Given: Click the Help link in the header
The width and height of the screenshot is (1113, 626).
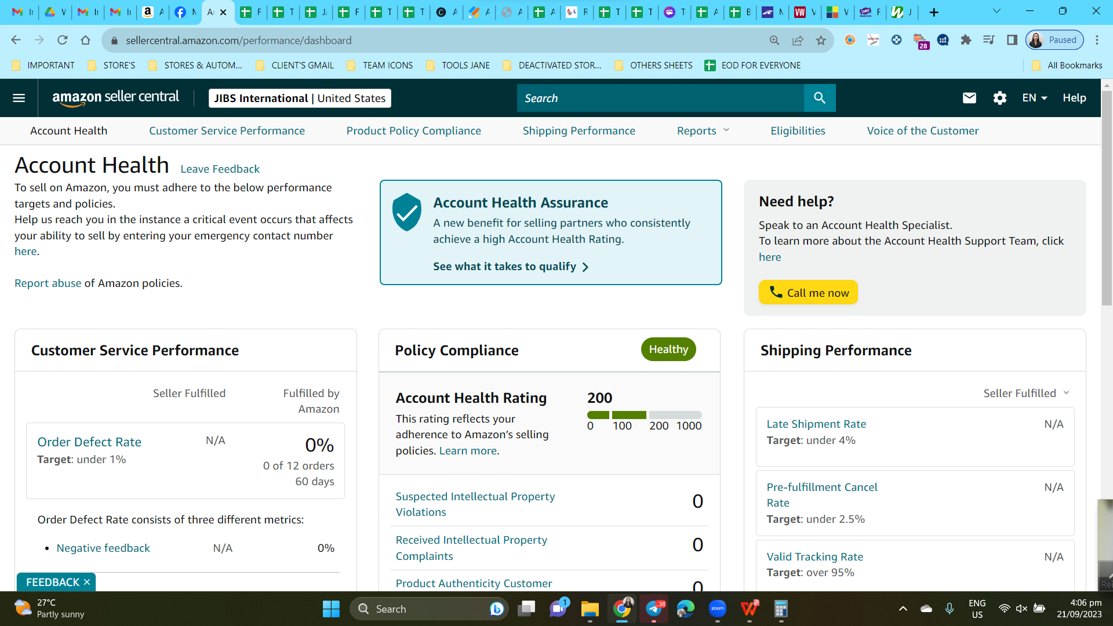Looking at the screenshot, I should click(1074, 98).
